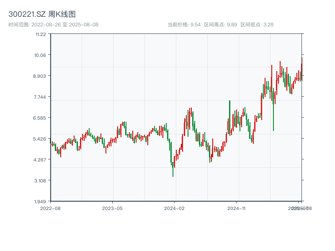
Task: Click the 300221.SZ 周K线图 chart title
Action: (x=42, y=15)
